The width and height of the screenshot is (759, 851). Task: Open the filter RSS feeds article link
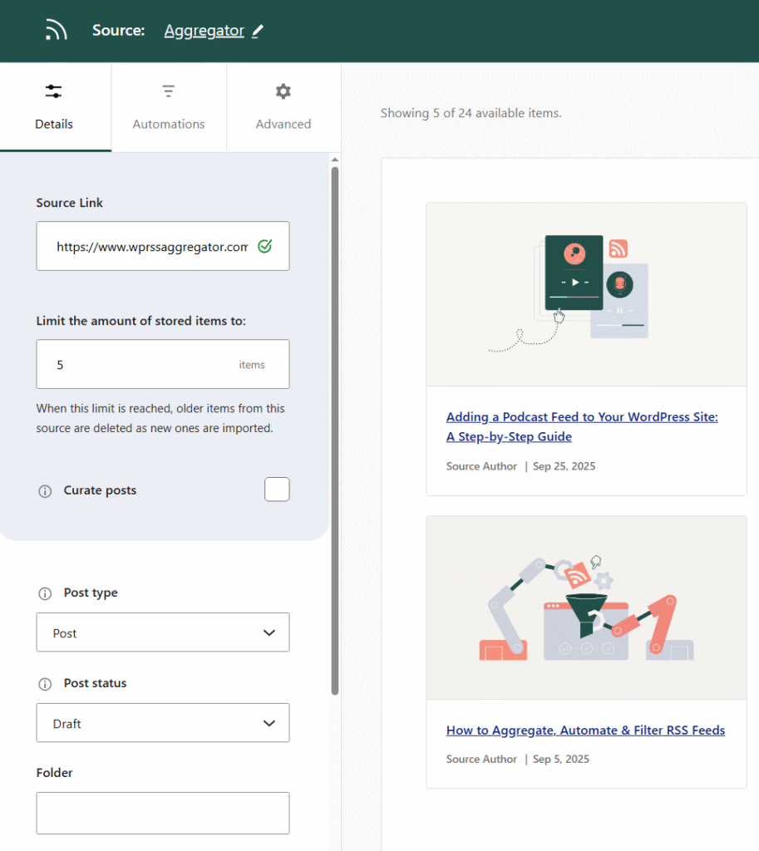(585, 730)
